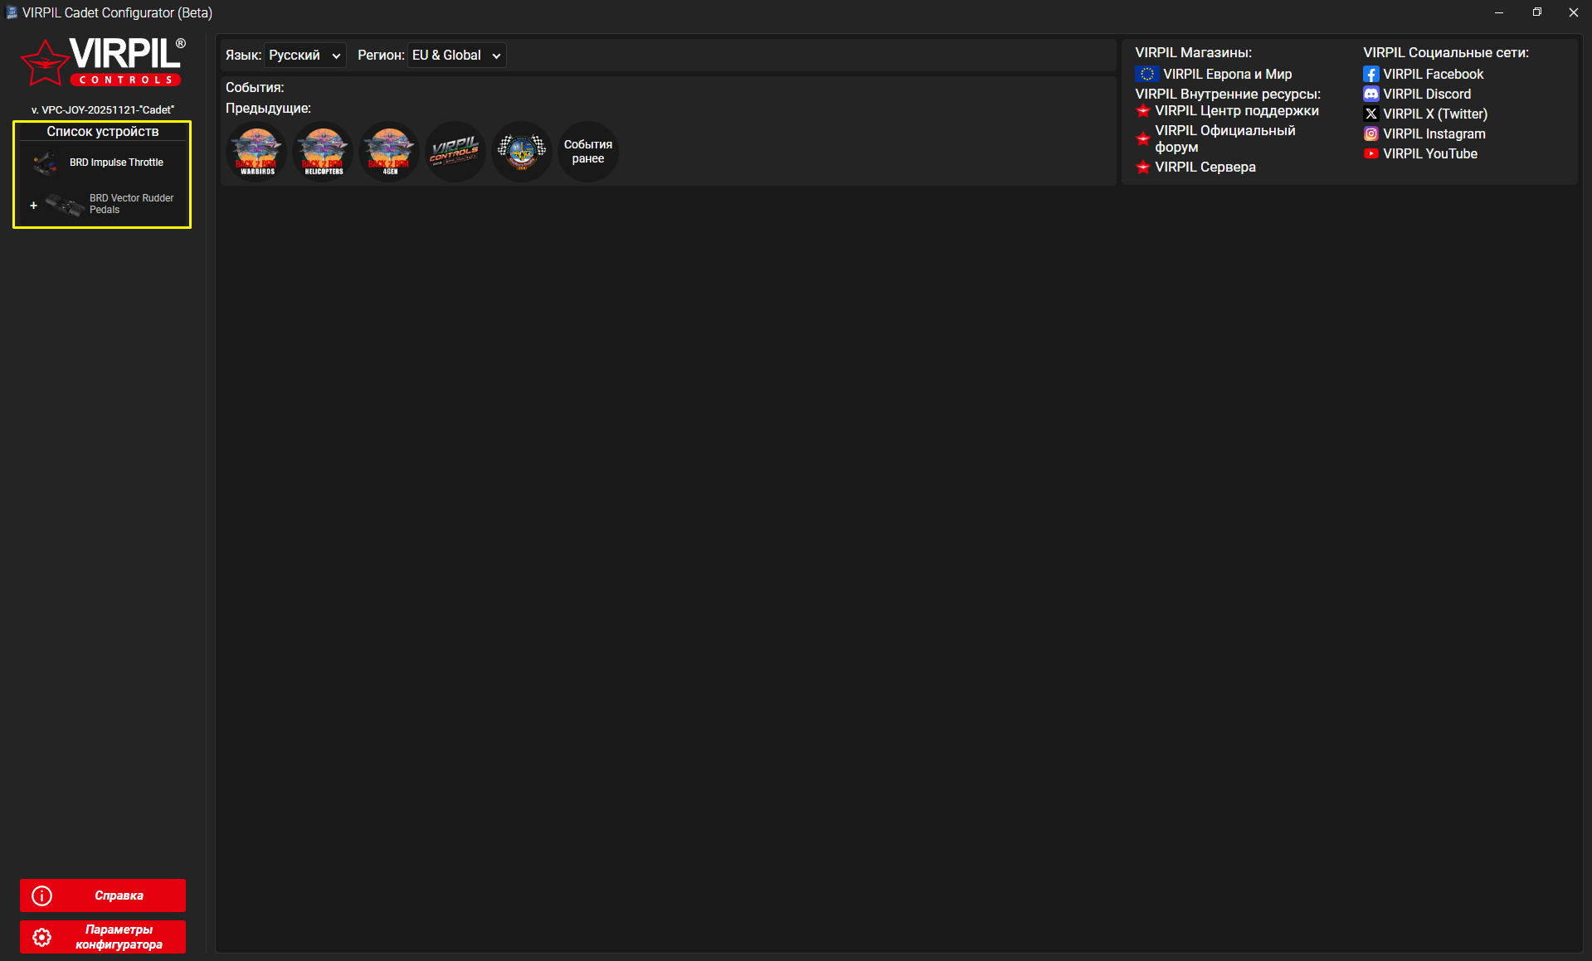Viewport: 1592px width, 961px height.
Task: Click the Instagram icon
Action: [x=1370, y=134]
